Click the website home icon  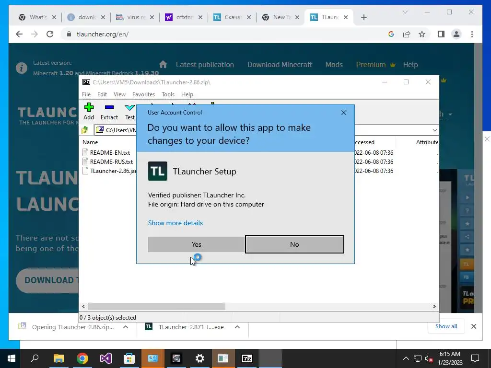click(x=163, y=64)
